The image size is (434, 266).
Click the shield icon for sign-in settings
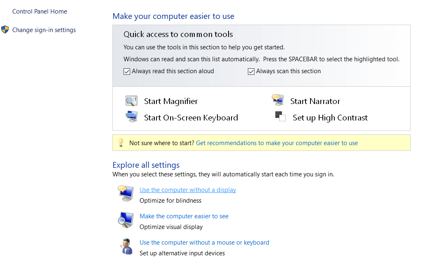5,30
